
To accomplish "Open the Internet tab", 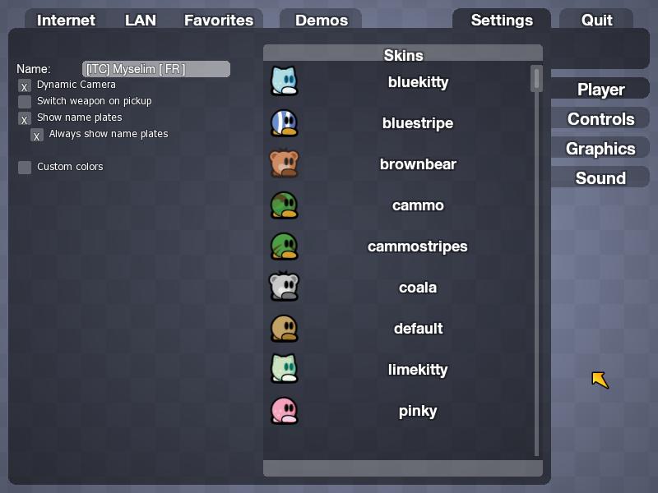I will 66,20.
